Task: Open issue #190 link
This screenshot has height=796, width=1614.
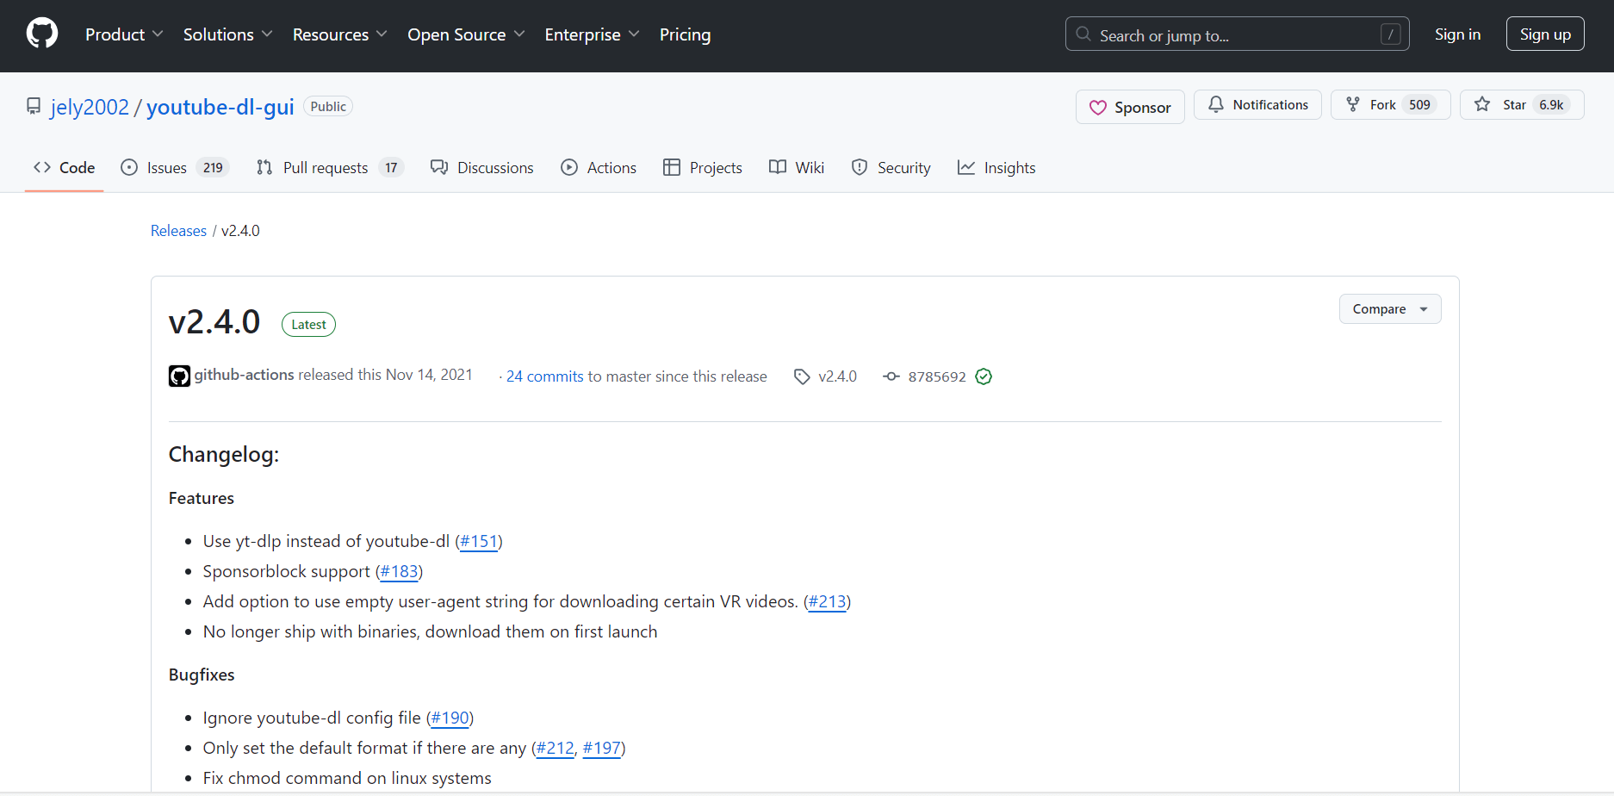Action: pyautogui.click(x=450, y=718)
